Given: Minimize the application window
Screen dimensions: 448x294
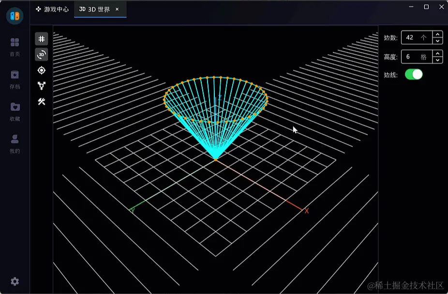Looking at the screenshot, I should [x=411, y=7].
